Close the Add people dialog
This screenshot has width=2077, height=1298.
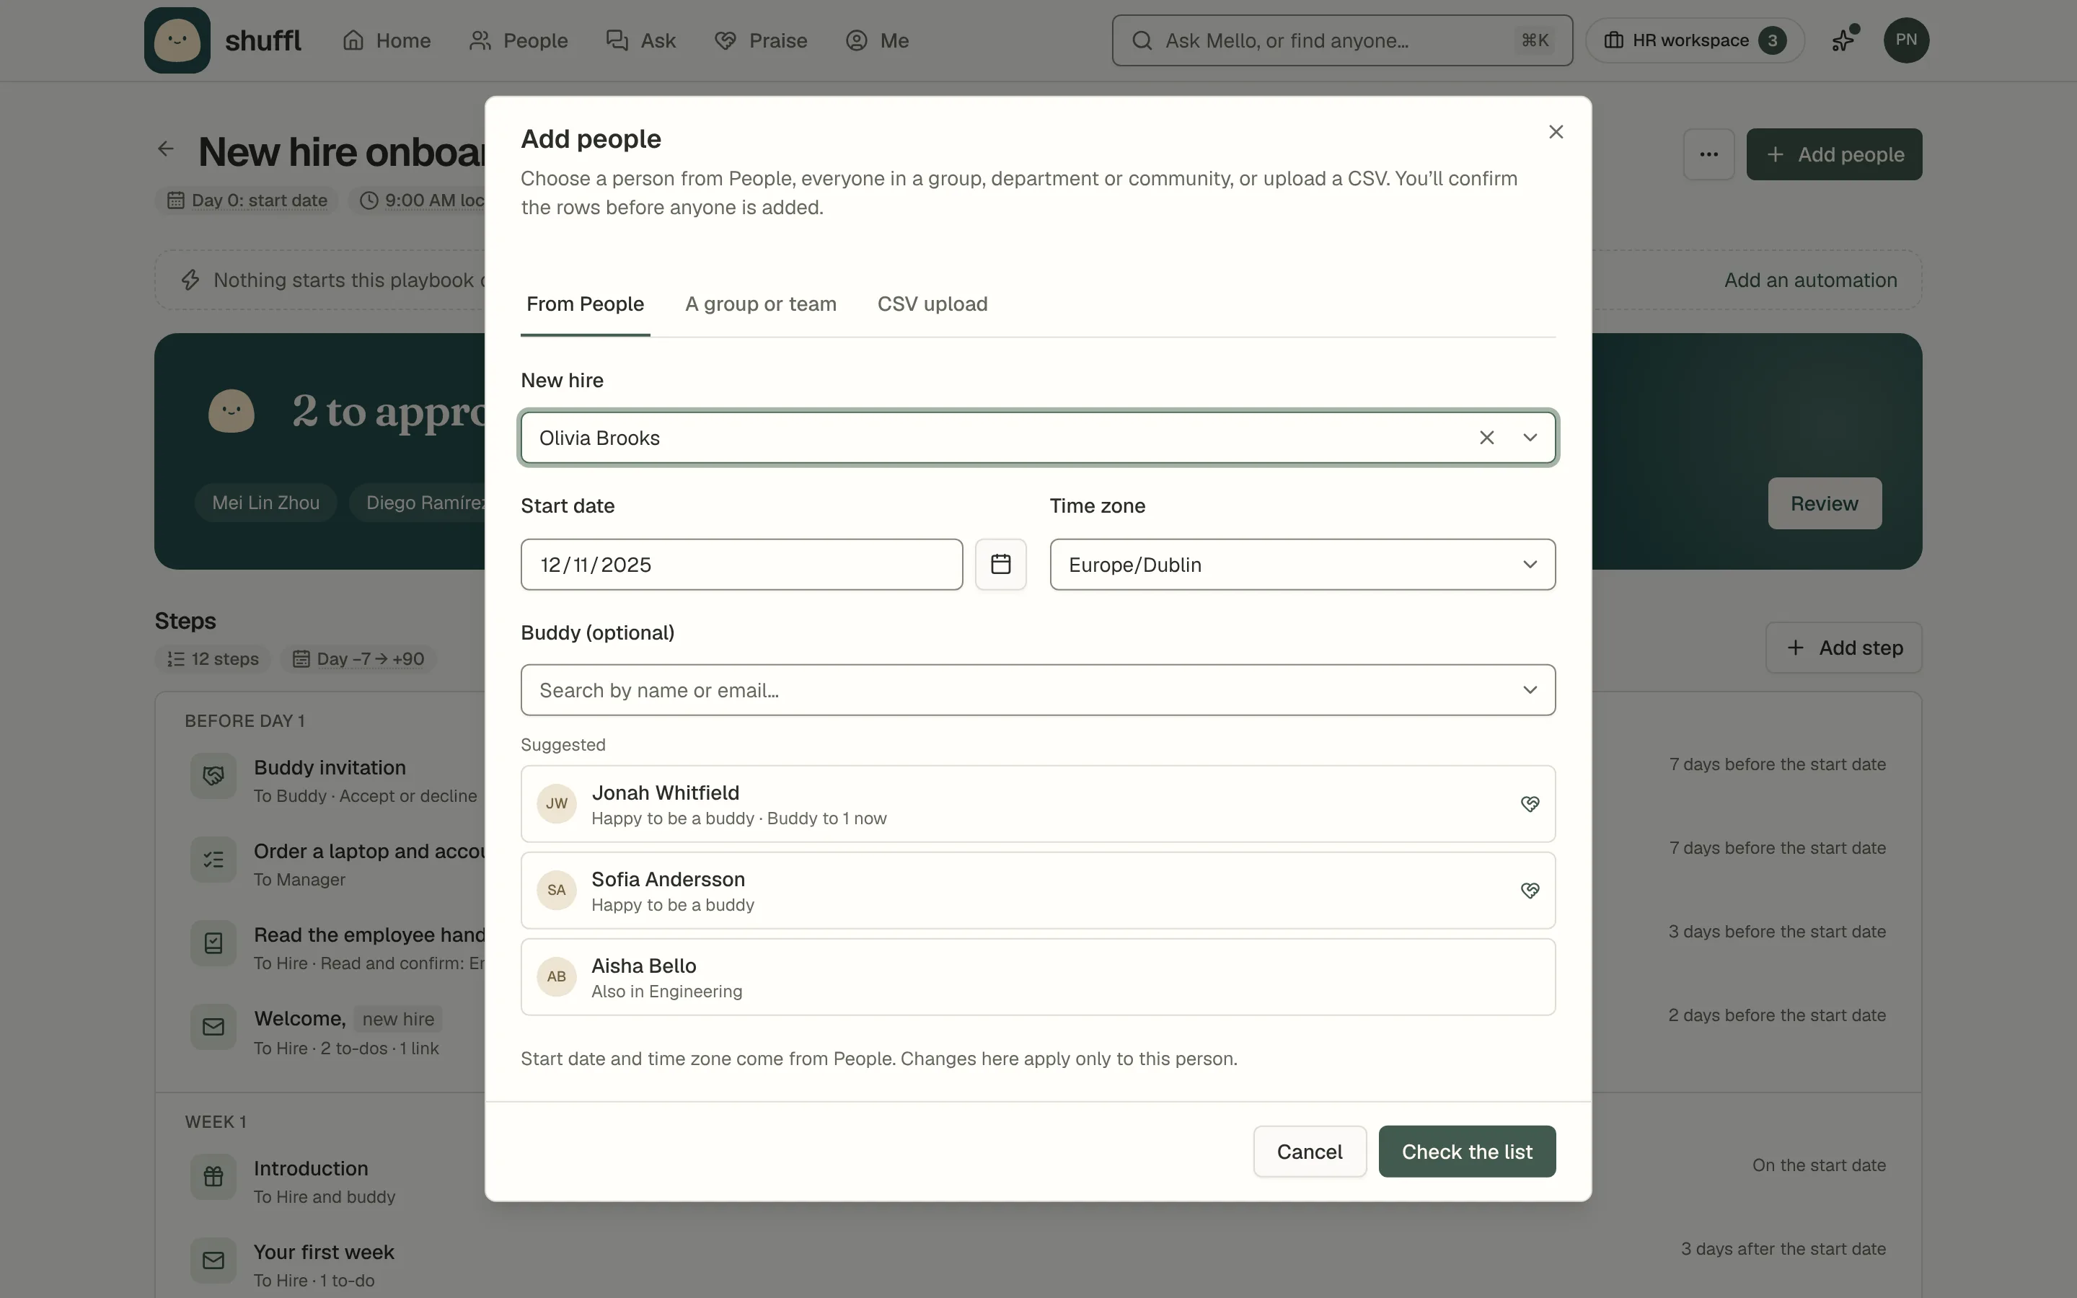coord(1556,131)
